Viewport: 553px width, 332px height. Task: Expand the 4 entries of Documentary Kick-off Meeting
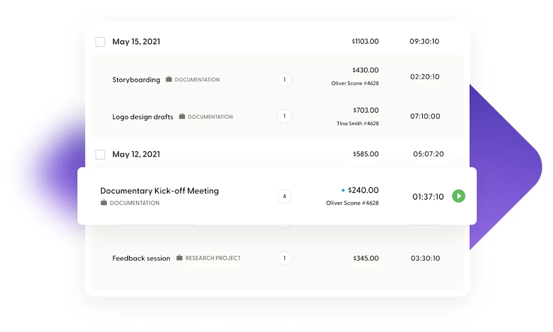(285, 196)
